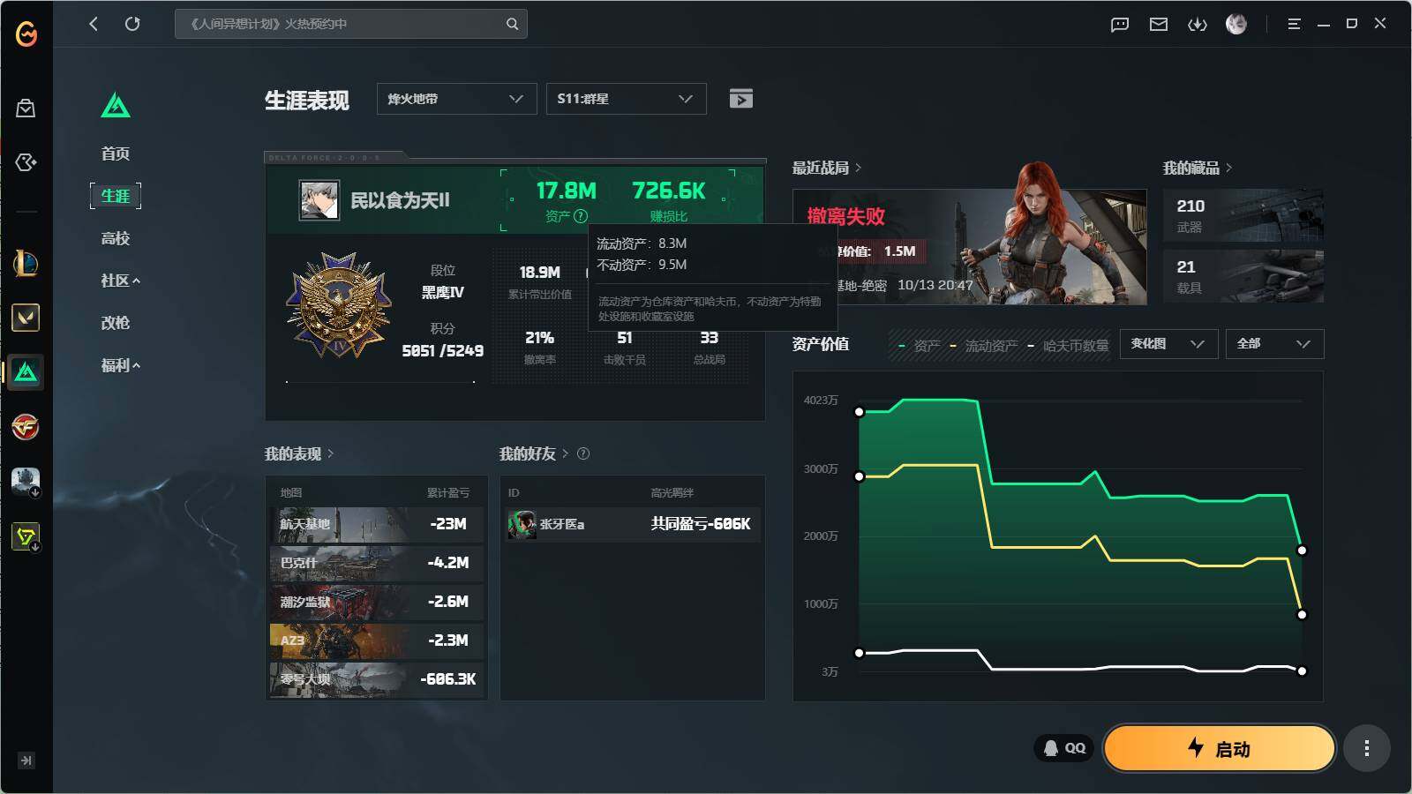Open the user avatar profile
1412x794 pixels.
click(x=1236, y=25)
